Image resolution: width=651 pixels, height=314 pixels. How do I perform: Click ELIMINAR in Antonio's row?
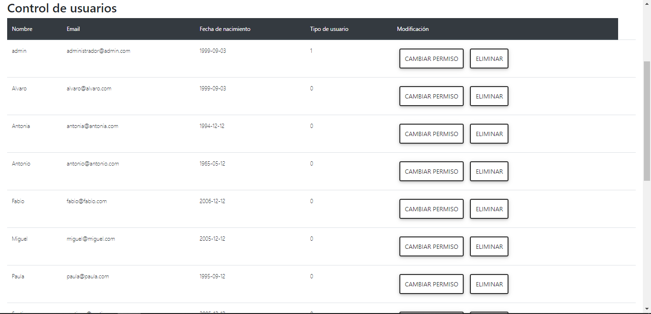pos(489,171)
